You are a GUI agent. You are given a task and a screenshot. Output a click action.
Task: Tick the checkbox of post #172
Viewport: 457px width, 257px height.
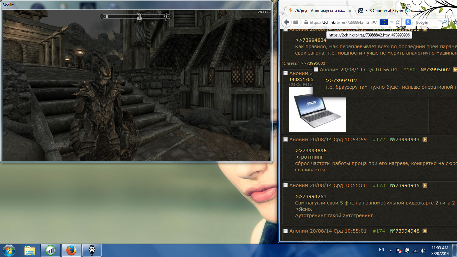285,140
